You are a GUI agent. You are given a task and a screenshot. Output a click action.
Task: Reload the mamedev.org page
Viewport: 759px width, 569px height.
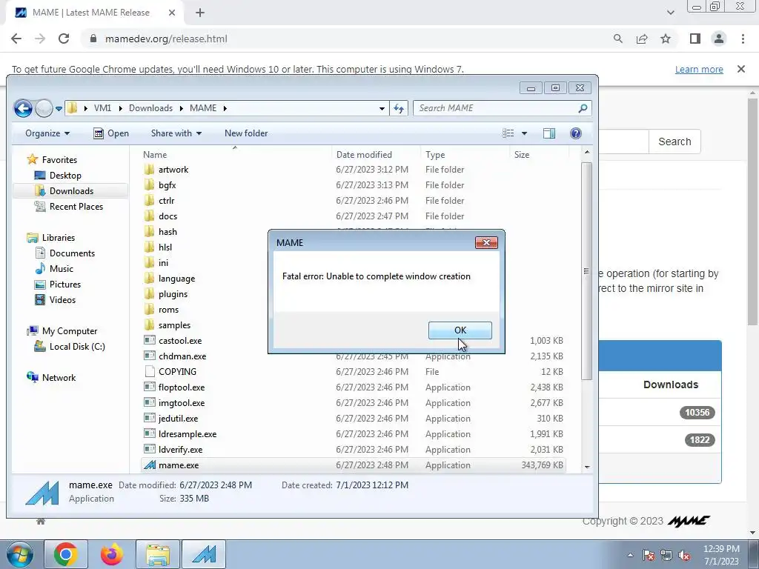(64, 39)
